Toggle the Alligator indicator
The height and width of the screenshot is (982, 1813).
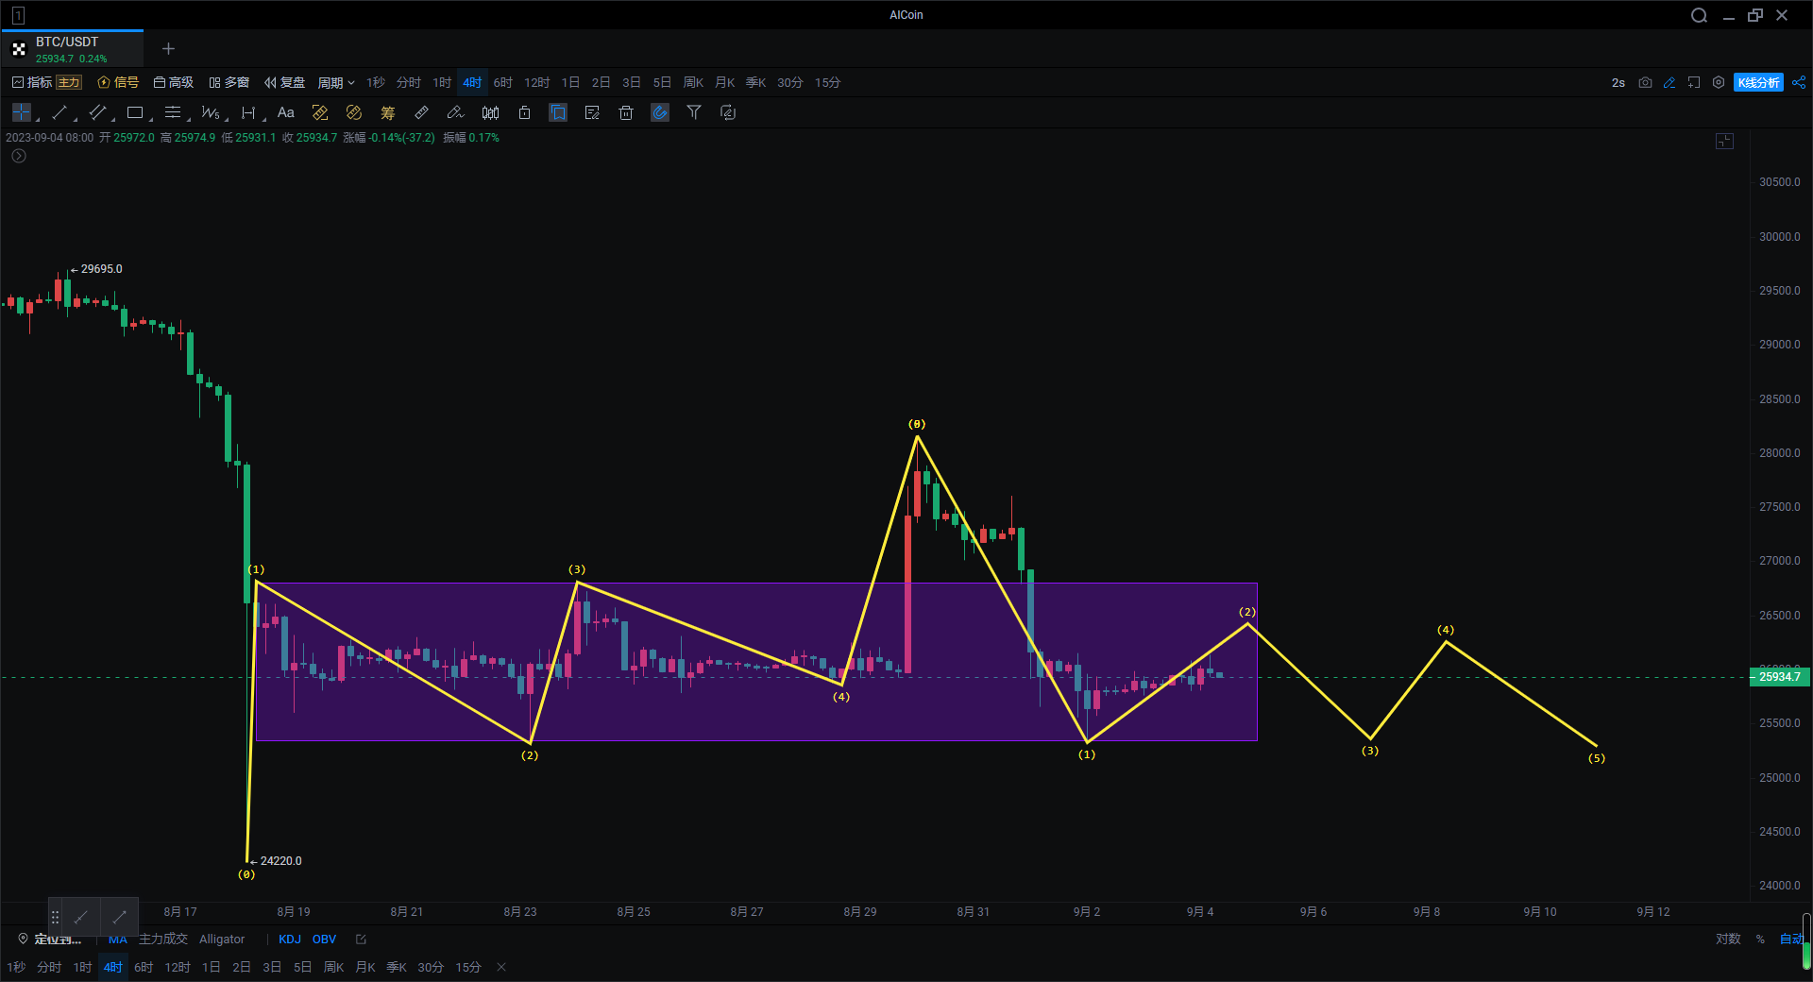point(222,940)
